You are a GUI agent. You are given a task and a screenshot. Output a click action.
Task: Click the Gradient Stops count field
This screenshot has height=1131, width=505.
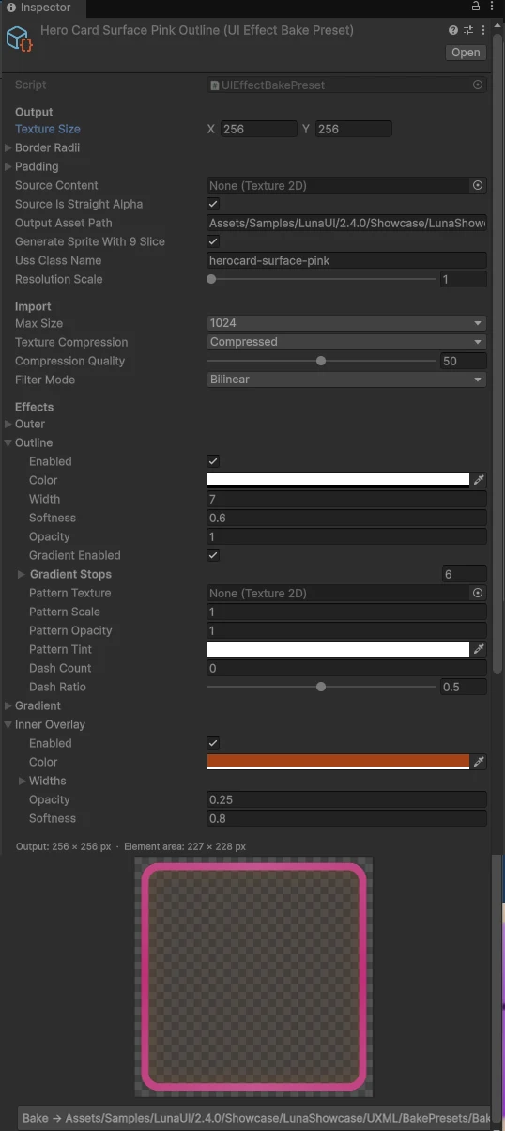coord(465,574)
